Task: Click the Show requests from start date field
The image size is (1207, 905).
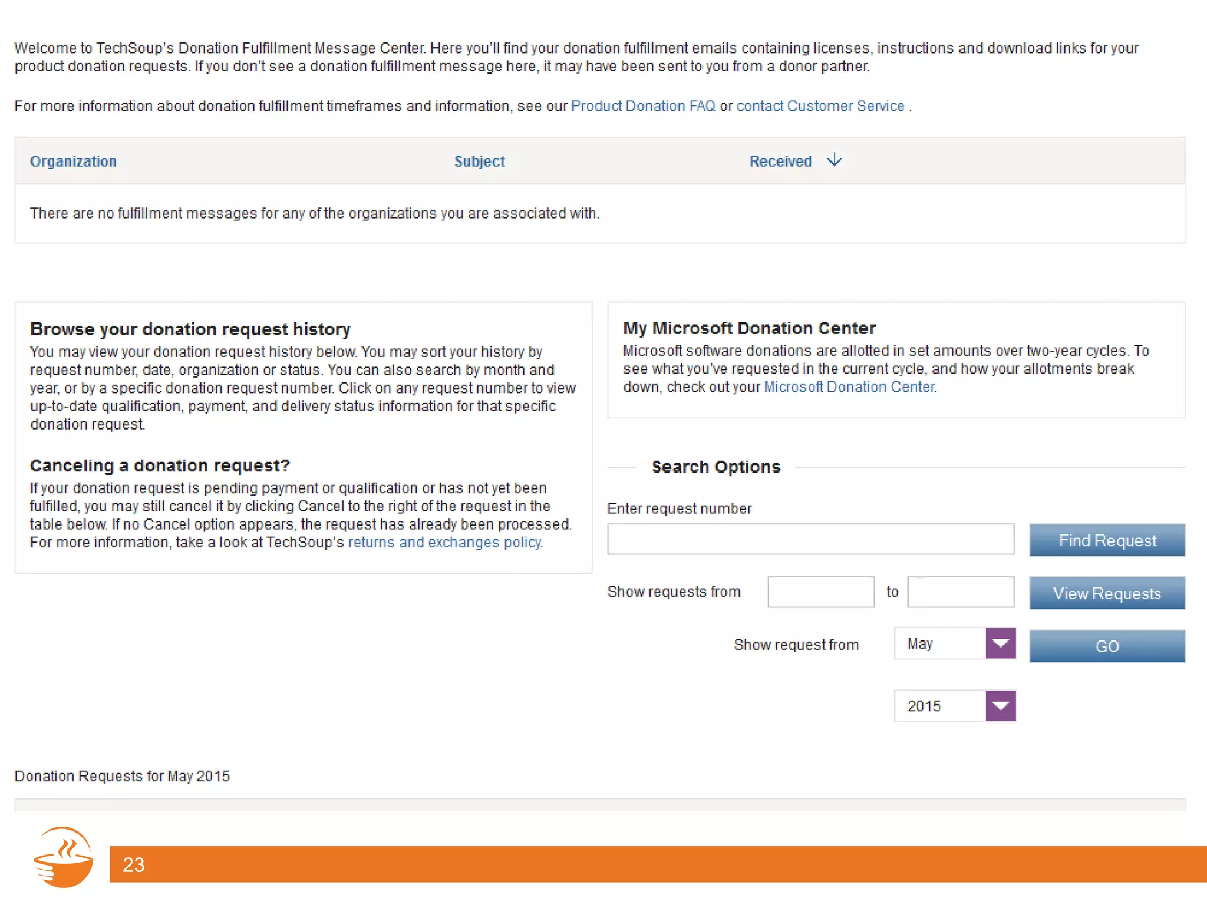Action: point(820,592)
